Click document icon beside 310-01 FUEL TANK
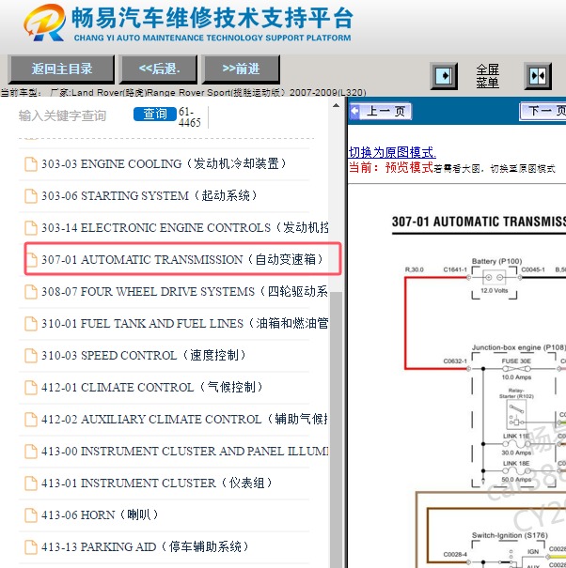 click(31, 324)
